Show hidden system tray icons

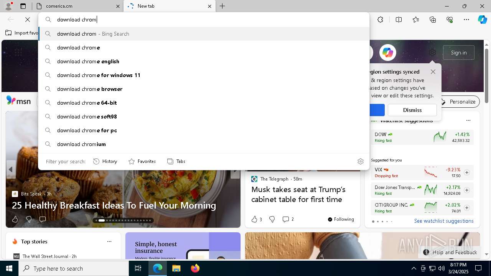click(x=414, y=268)
